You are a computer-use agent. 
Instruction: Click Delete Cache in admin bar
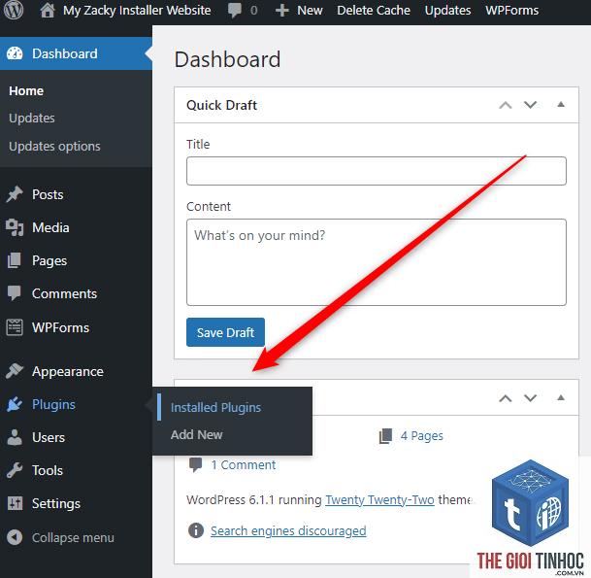374,10
